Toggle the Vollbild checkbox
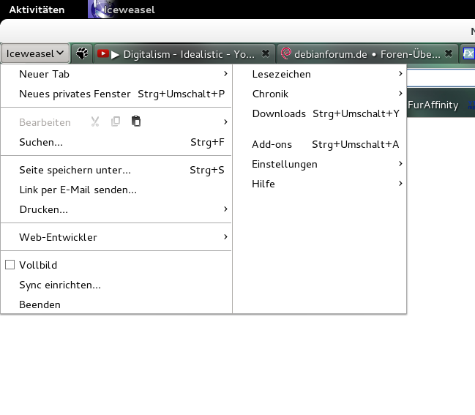Viewport: 475px width, 415px height. (10, 265)
